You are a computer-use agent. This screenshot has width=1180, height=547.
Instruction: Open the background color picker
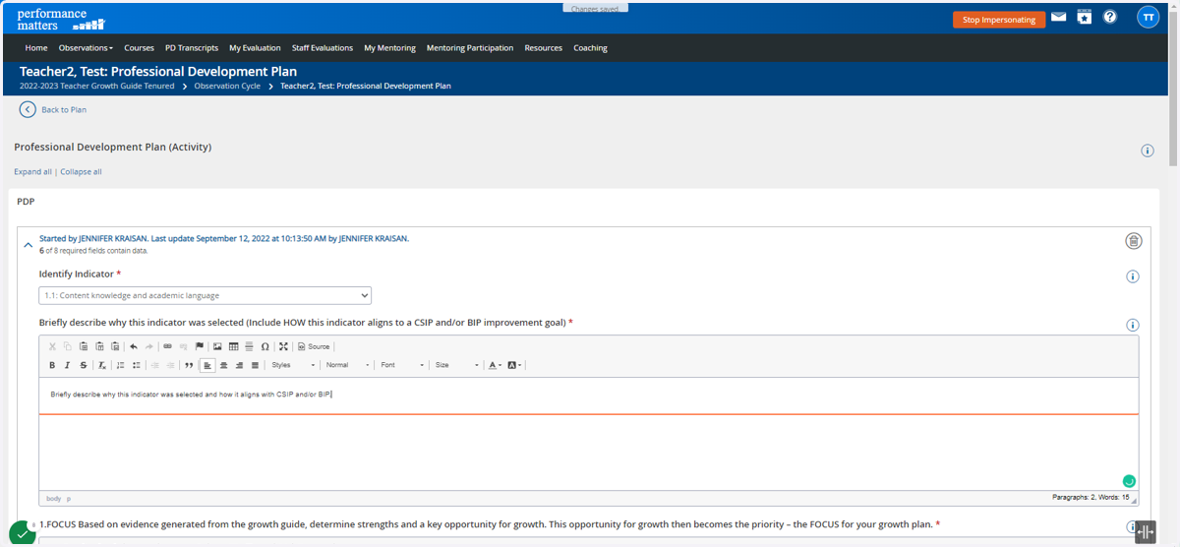pos(514,365)
